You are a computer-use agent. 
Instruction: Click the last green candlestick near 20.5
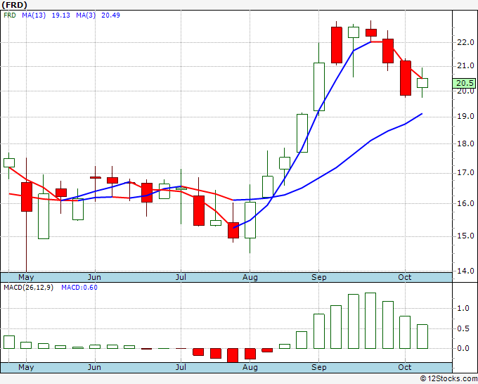pyautogui.click(x=422, y=83)
